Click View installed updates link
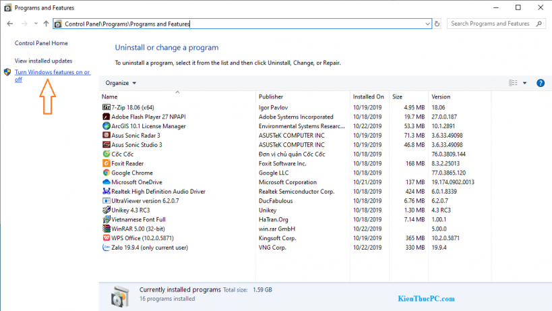Screen dimensions: 552x311 [43, 61]
